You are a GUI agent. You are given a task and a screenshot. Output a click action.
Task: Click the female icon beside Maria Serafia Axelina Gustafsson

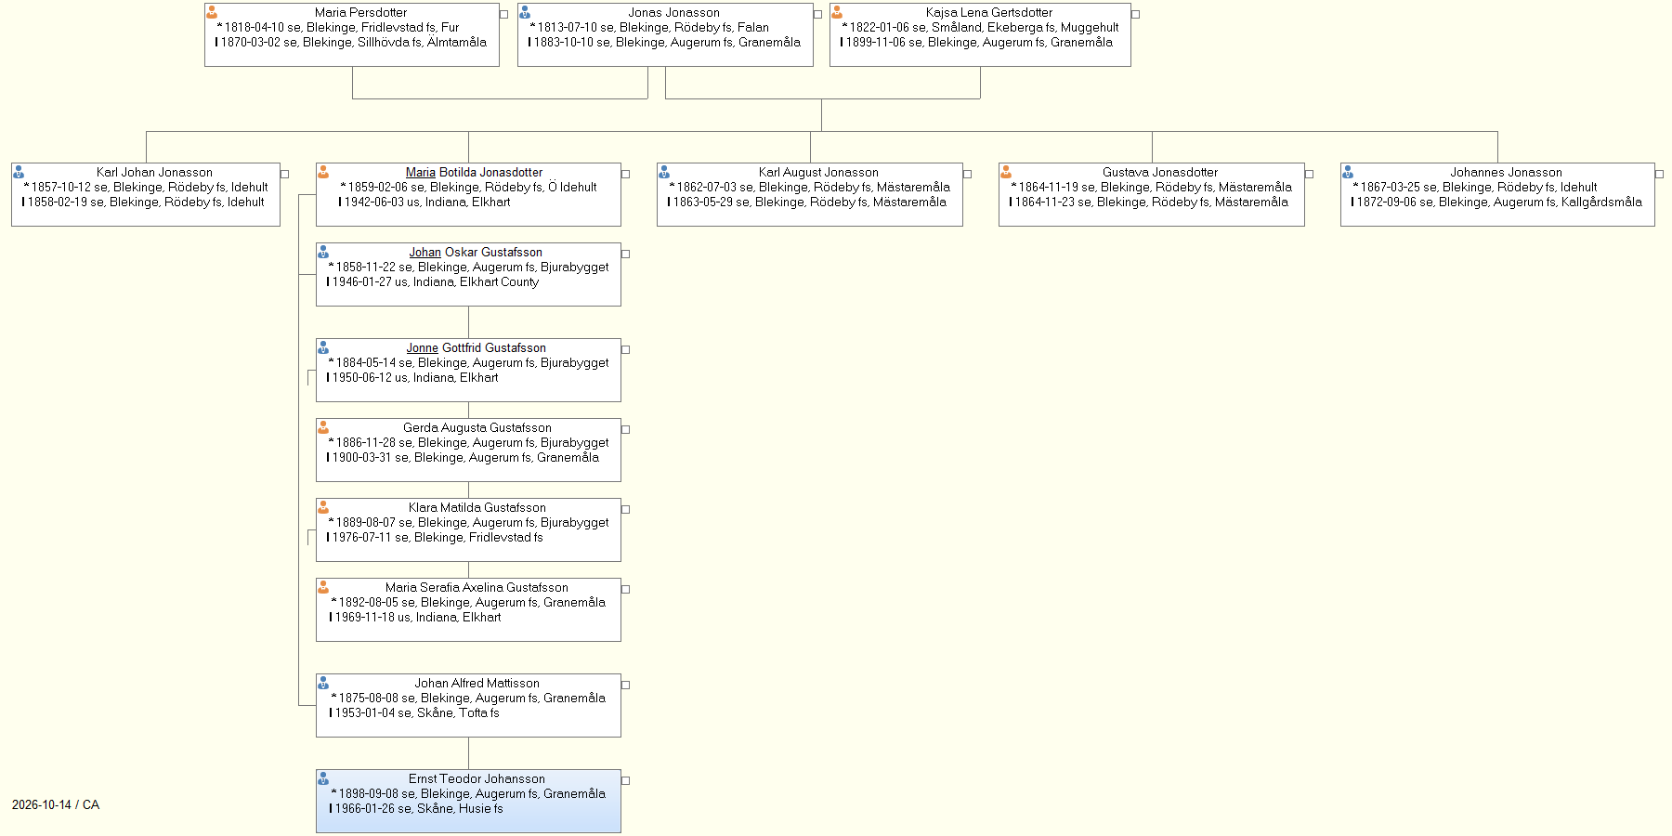[323, 587]
